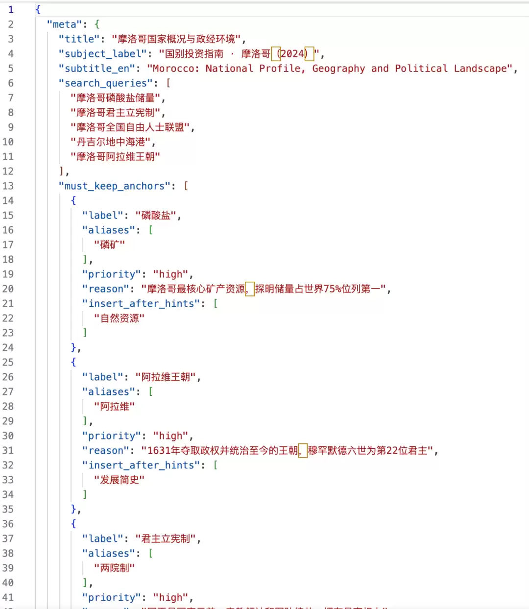Screen dimensions: 529x609
Task: Click the label value "君主立宪制"
Action: [166, 538]
